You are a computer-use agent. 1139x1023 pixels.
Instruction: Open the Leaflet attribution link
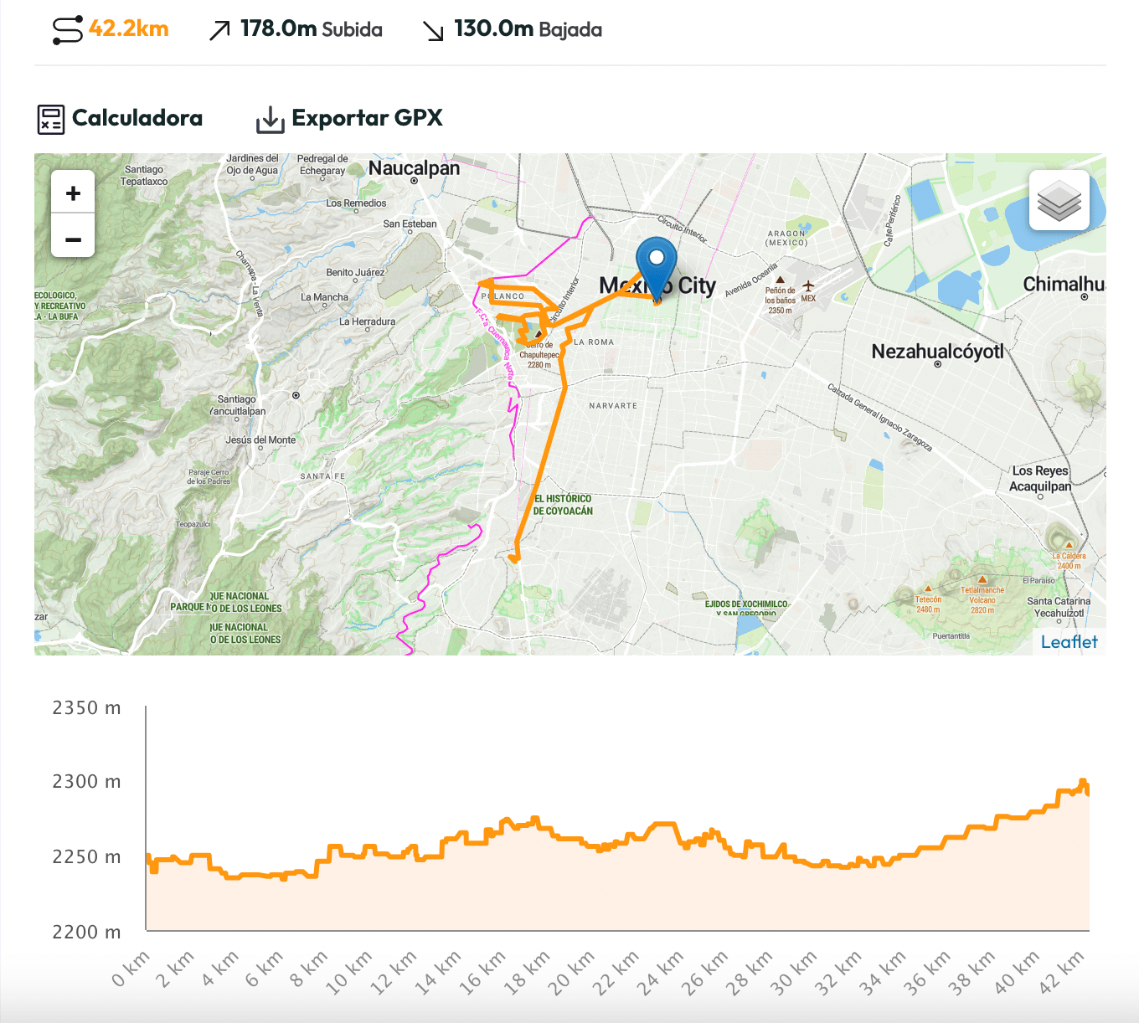pos(1069,642)
